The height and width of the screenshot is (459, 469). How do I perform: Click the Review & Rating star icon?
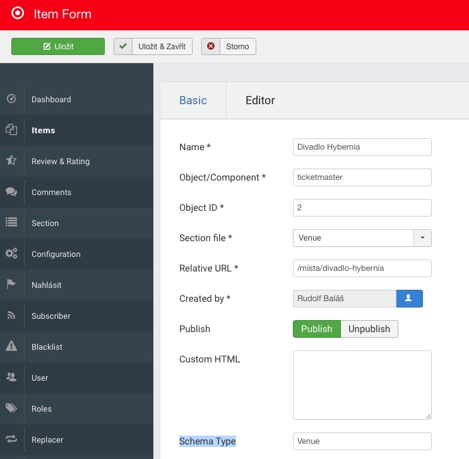coord(11,161)
